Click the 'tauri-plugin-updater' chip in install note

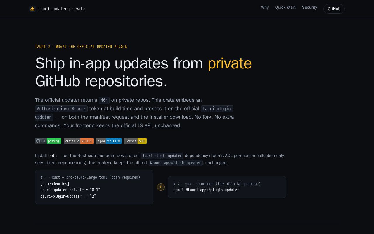[162, 156]
